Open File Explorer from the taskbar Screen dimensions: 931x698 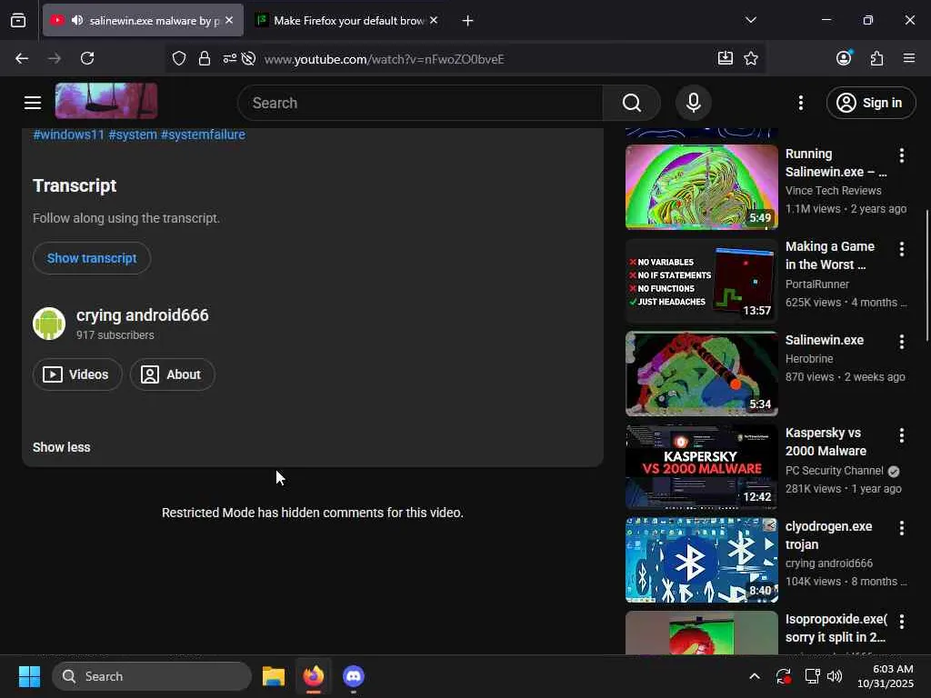tap(274, 676)
